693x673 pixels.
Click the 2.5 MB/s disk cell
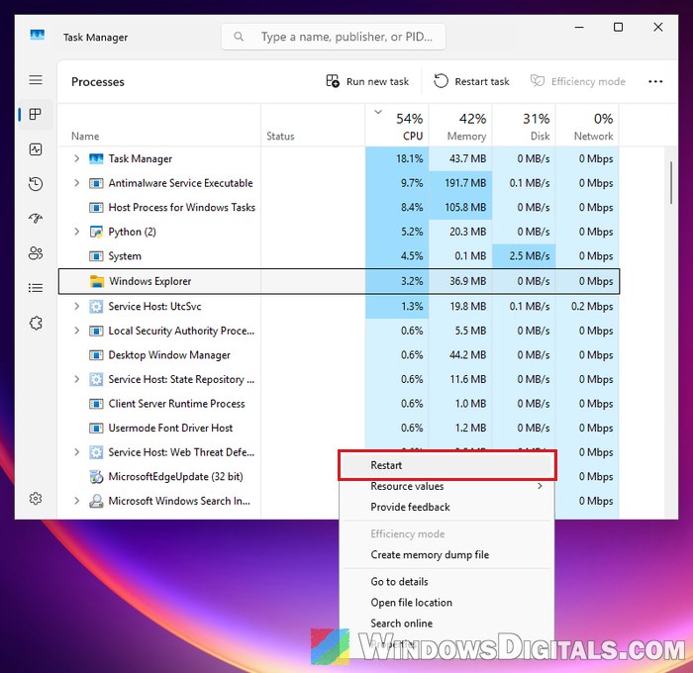click(524, 256)
